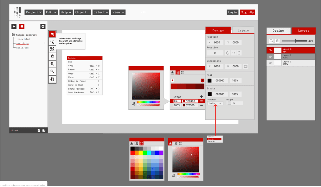
Task: Click the black Fill color swatch
Action: [209, 81]
